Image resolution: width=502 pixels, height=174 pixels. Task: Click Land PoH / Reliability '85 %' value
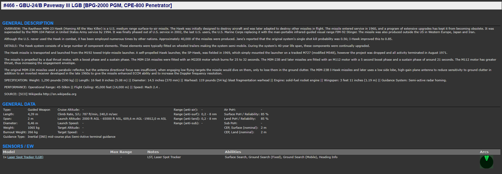coord(265,119)
